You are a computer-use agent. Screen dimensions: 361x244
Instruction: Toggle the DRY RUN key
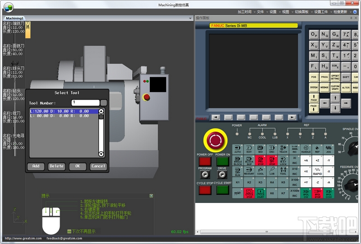tap(237, 171)
